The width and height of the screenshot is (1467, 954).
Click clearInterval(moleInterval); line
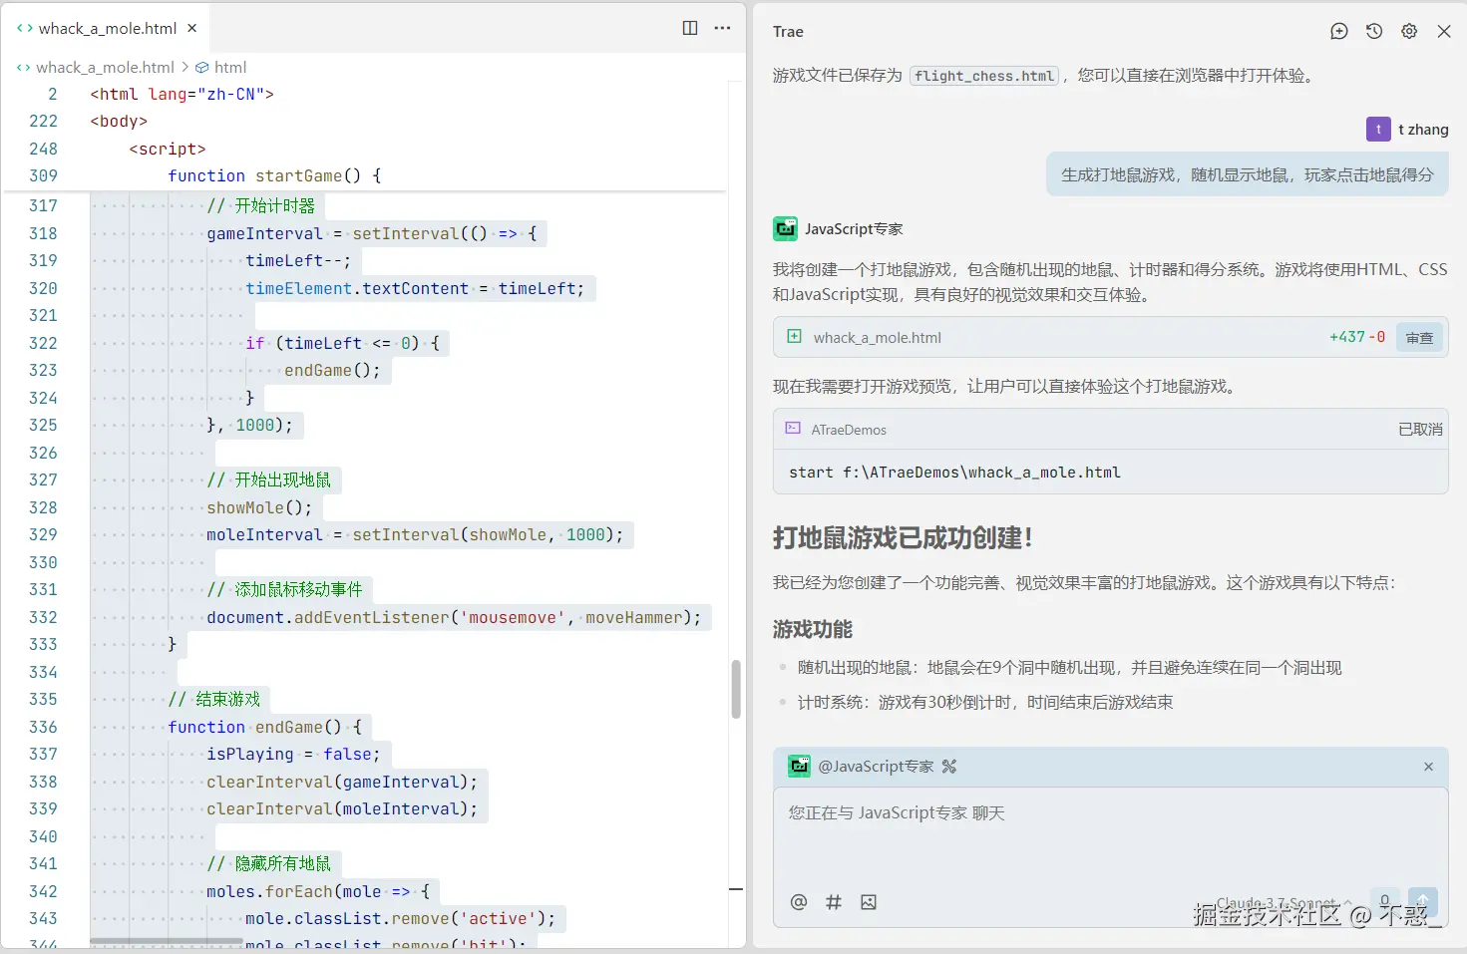tap(342, 808)
